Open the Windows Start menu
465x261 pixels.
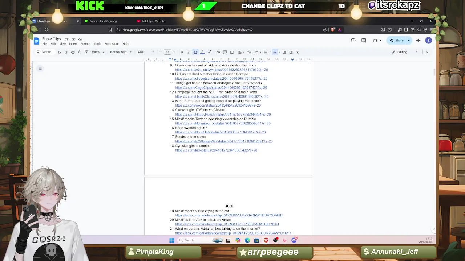point(172,240)
